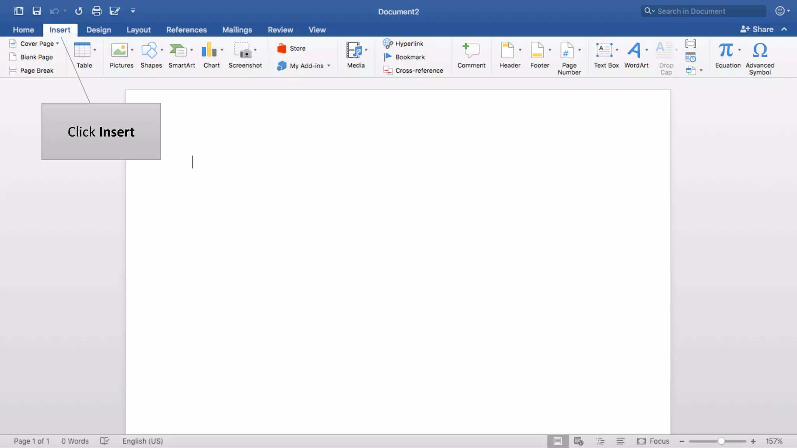Switch to Outline view in status bar
Image resolution: width=797 pixels, height=448 pixels.
point(600,441)
